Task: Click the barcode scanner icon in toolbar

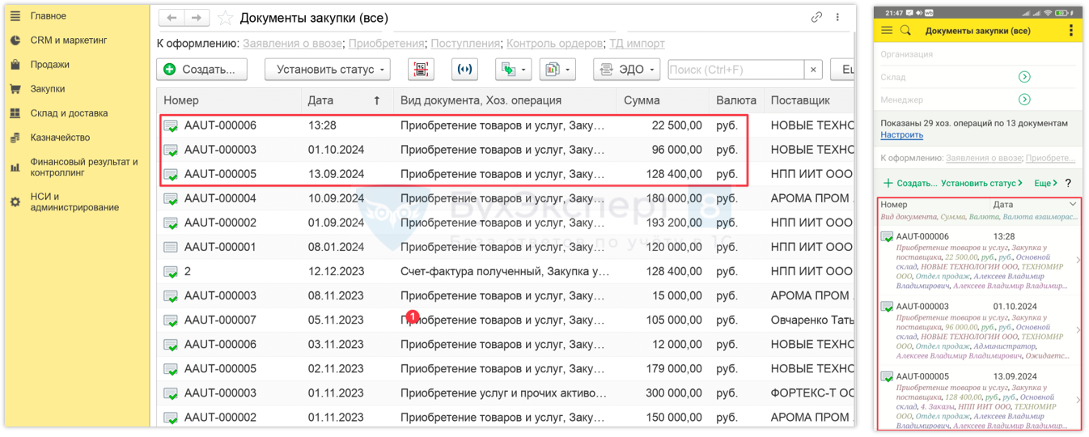Action: tap(421, 70)
